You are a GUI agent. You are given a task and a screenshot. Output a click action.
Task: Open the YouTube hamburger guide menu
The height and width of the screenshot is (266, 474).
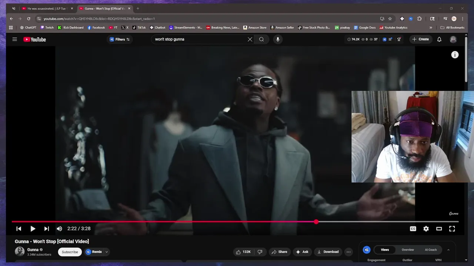pyautogui.click(x=15, y=39)
